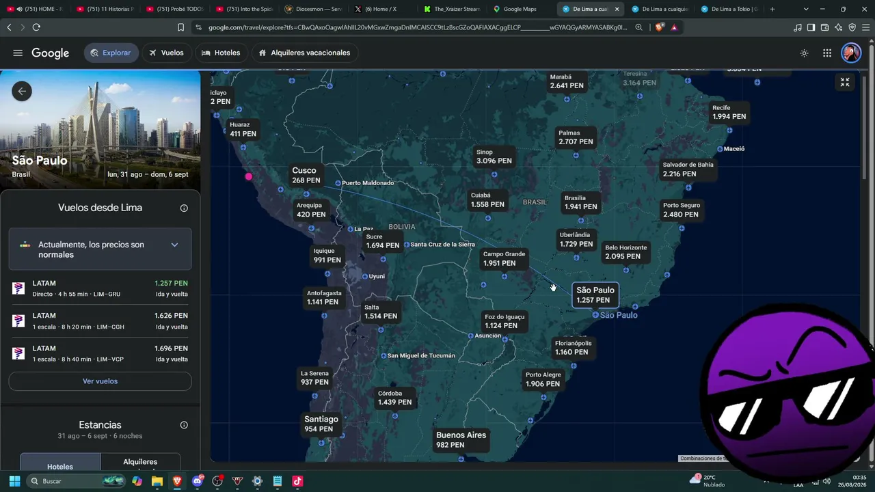This screenshot has width=875, height=492.
Task: Select Iquique 991 PEN destination
Action: 327,256
